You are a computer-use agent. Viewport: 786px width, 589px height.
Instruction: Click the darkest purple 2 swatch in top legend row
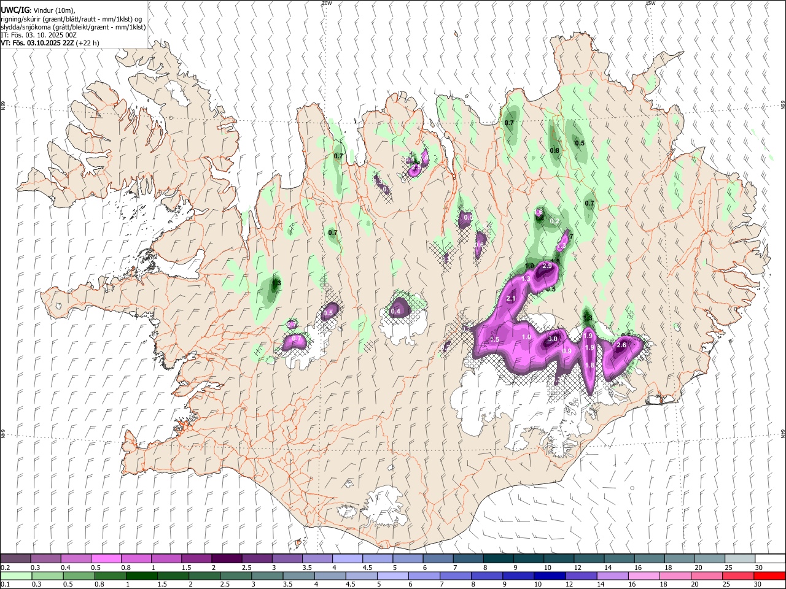(226, 559)
